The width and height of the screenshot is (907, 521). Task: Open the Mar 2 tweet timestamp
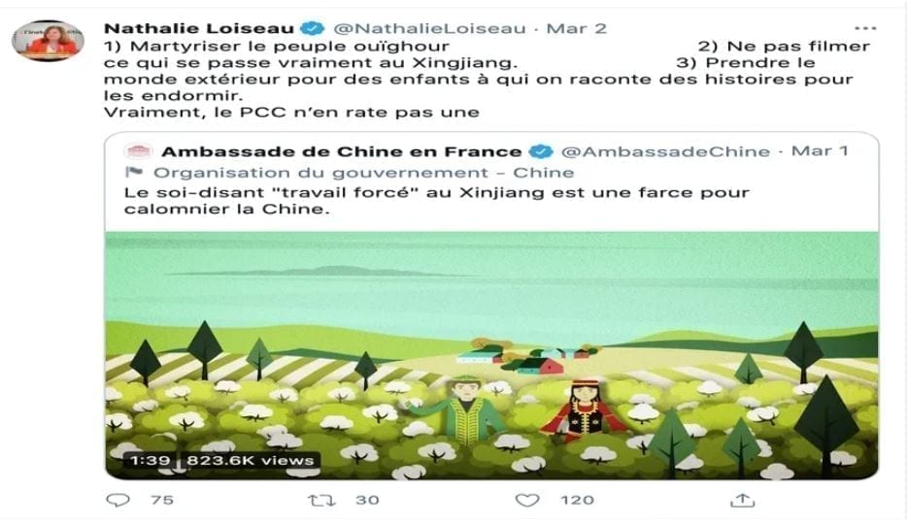pyautogui.click(x=576, y=28)
